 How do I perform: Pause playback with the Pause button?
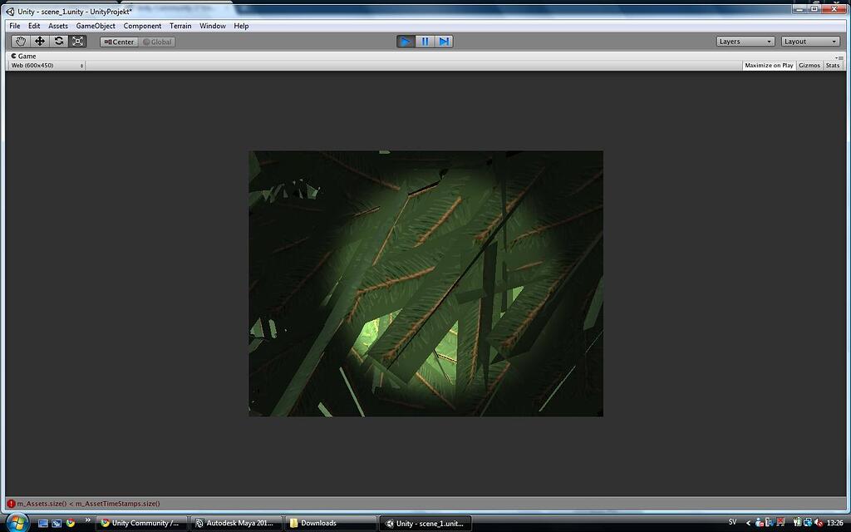point(425,41)
